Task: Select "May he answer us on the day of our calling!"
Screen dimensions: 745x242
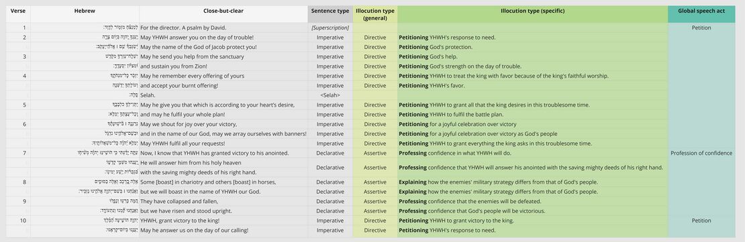Action: click(x=194, y=230)
